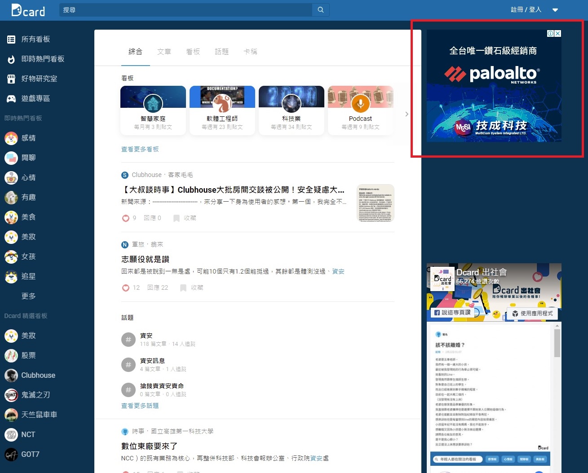
Task: Click 查看更多看板 link
Action: tap(140, 149)
